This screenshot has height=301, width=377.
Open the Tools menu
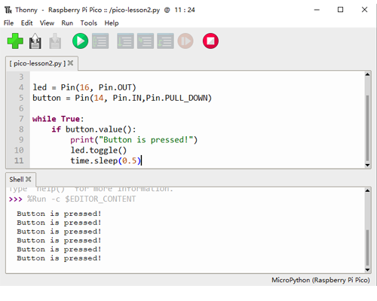pyautogui.click(x=89, y=23)
